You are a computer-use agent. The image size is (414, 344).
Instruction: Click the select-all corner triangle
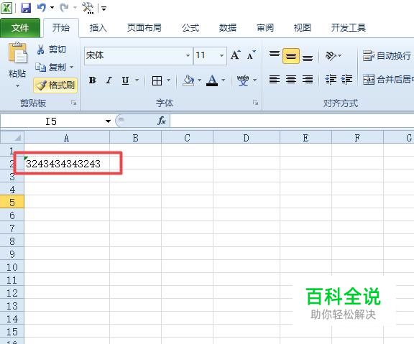(x=12, y=138)
